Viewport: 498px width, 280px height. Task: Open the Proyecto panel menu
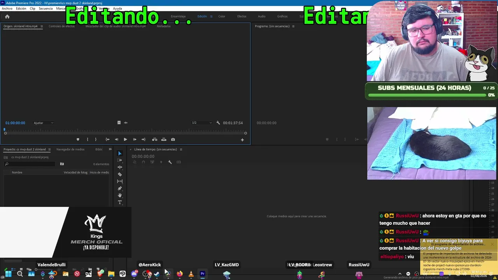(49, 149)
